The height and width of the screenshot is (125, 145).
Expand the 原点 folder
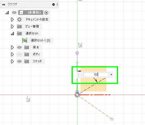pos(12,47)
